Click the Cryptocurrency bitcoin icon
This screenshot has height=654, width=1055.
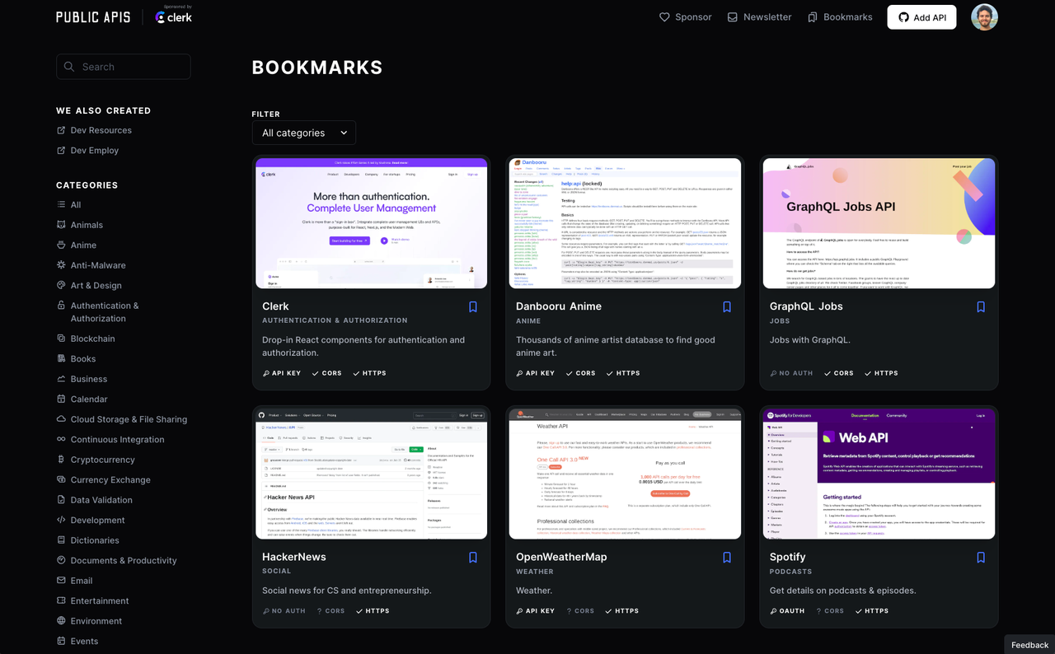coord(61,460)
